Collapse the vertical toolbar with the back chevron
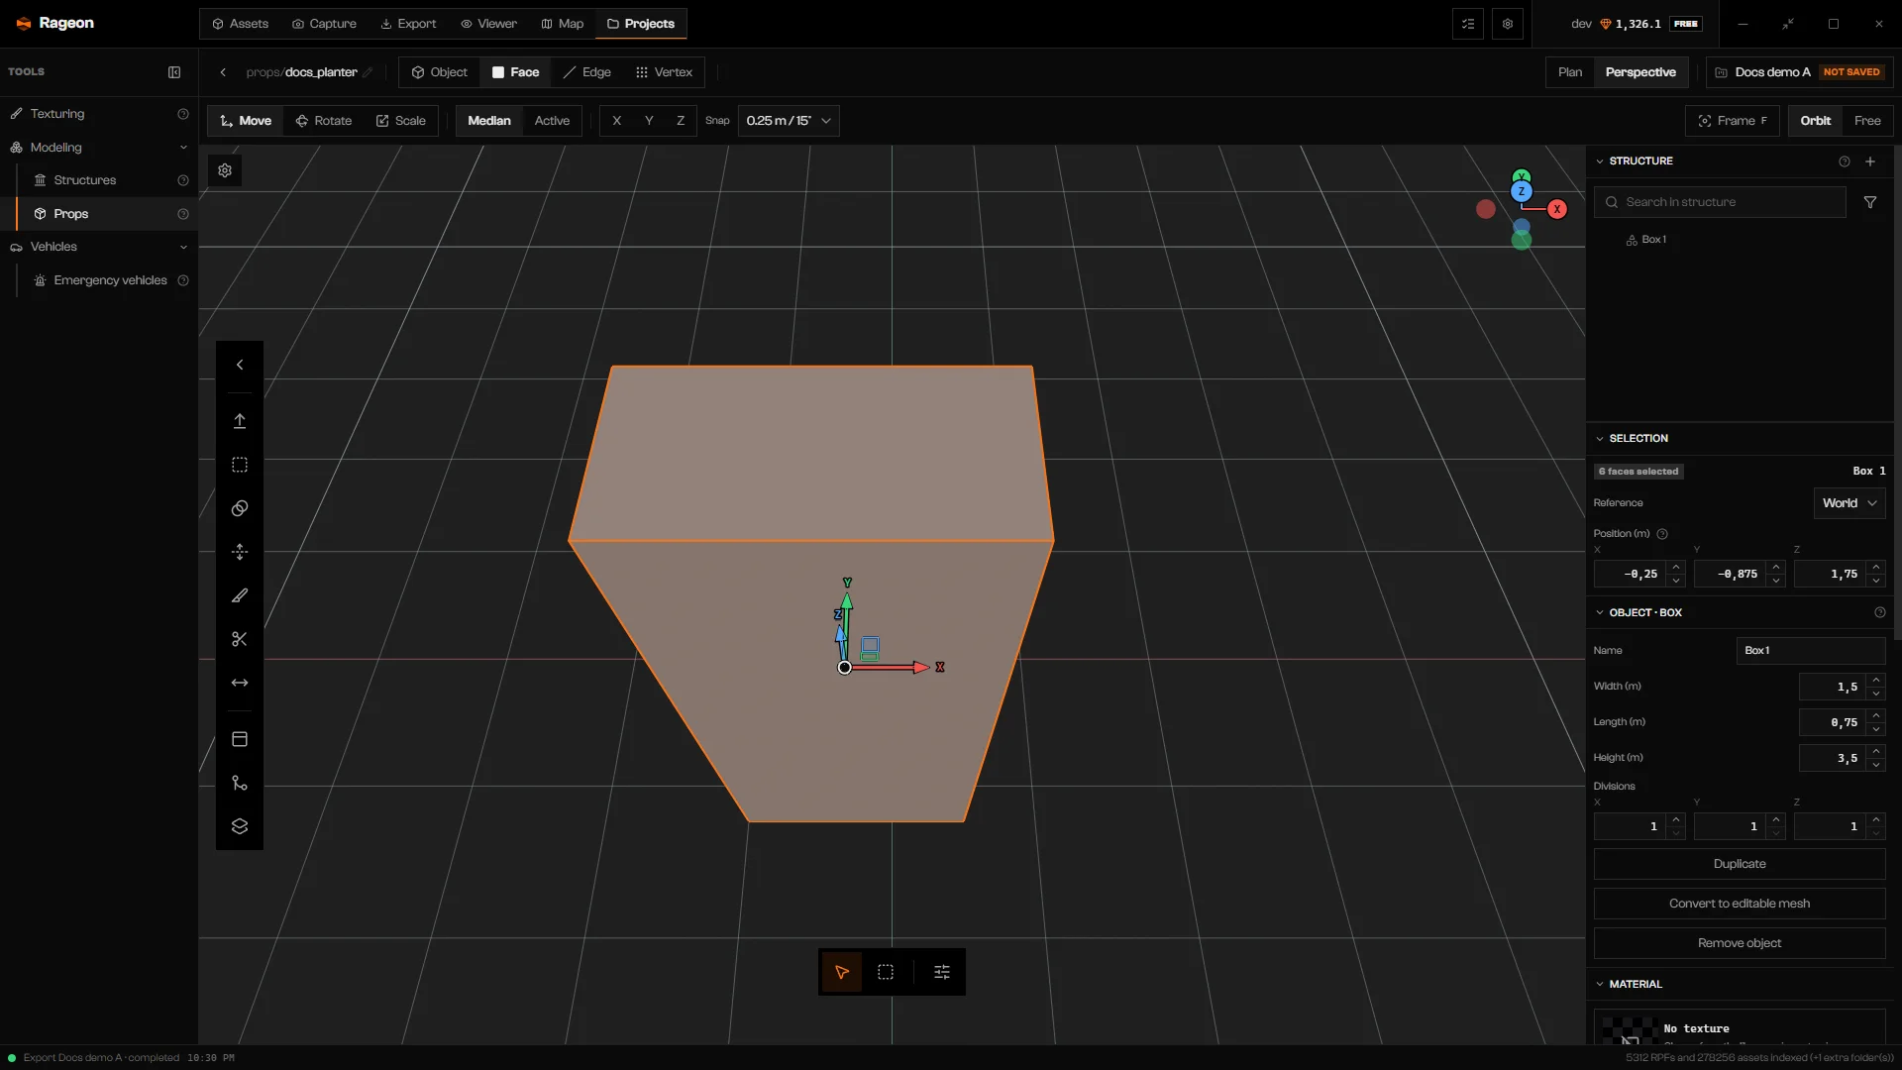 240,365
